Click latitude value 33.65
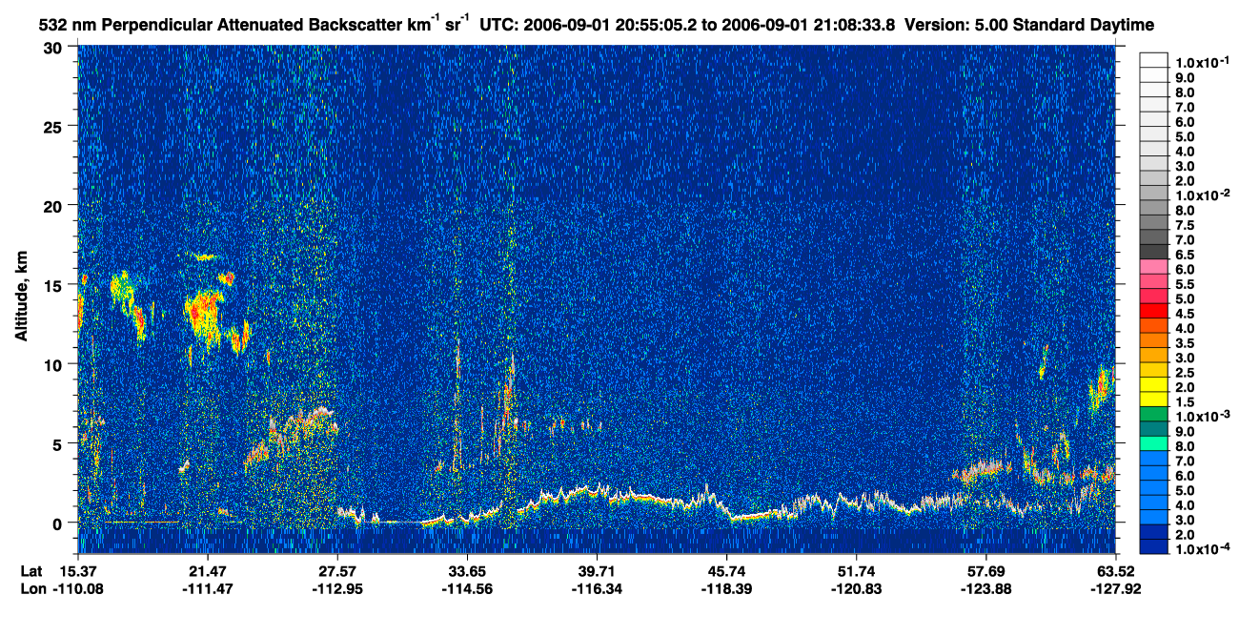Image resolution: width=1239 pixels, height=636 pixels. pyautogui.click(x=466, y=570)
